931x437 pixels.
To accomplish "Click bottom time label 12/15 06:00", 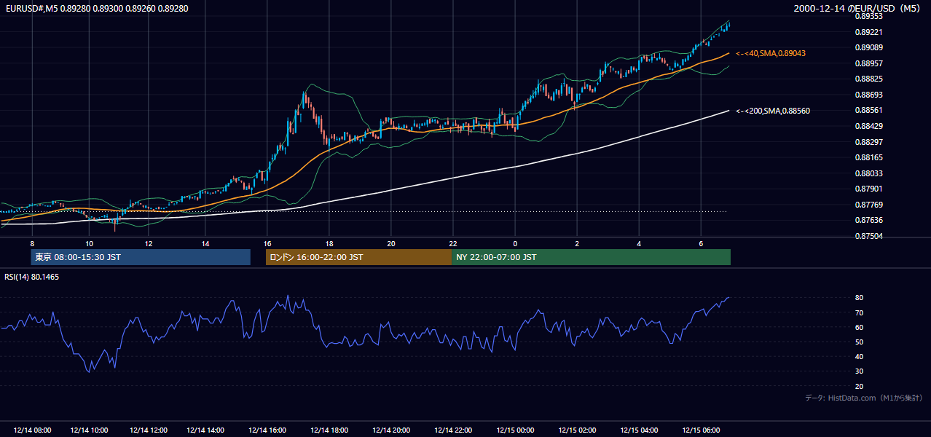I will click(701, 430).
